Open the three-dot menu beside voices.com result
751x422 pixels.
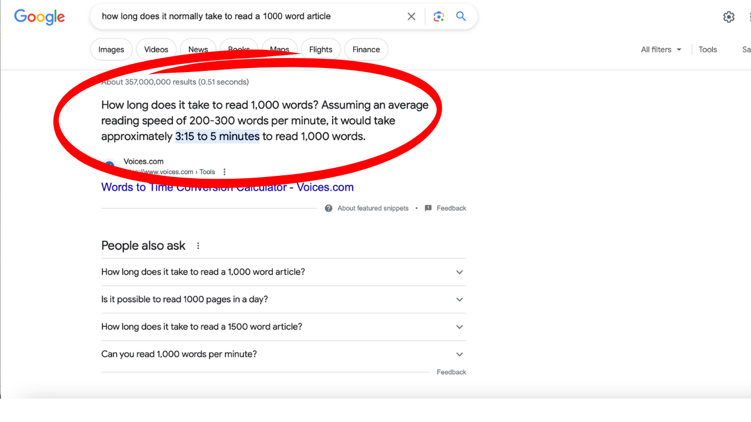coord(224,172)
